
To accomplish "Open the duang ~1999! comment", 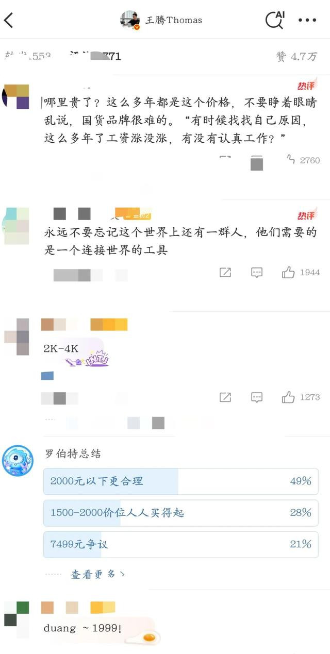I will click(83, 629).
